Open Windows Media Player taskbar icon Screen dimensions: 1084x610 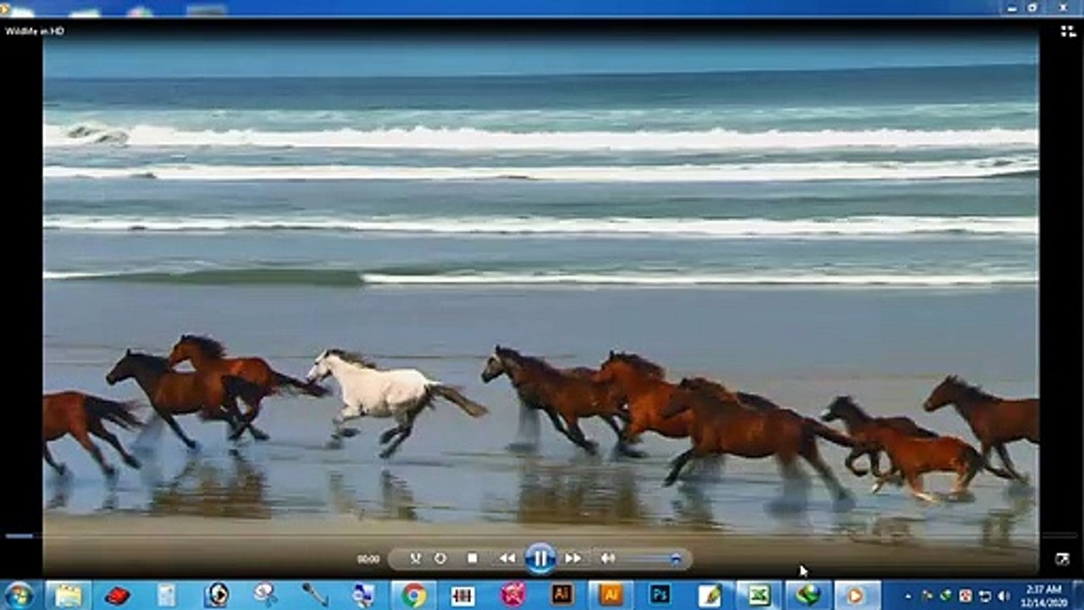856,595
